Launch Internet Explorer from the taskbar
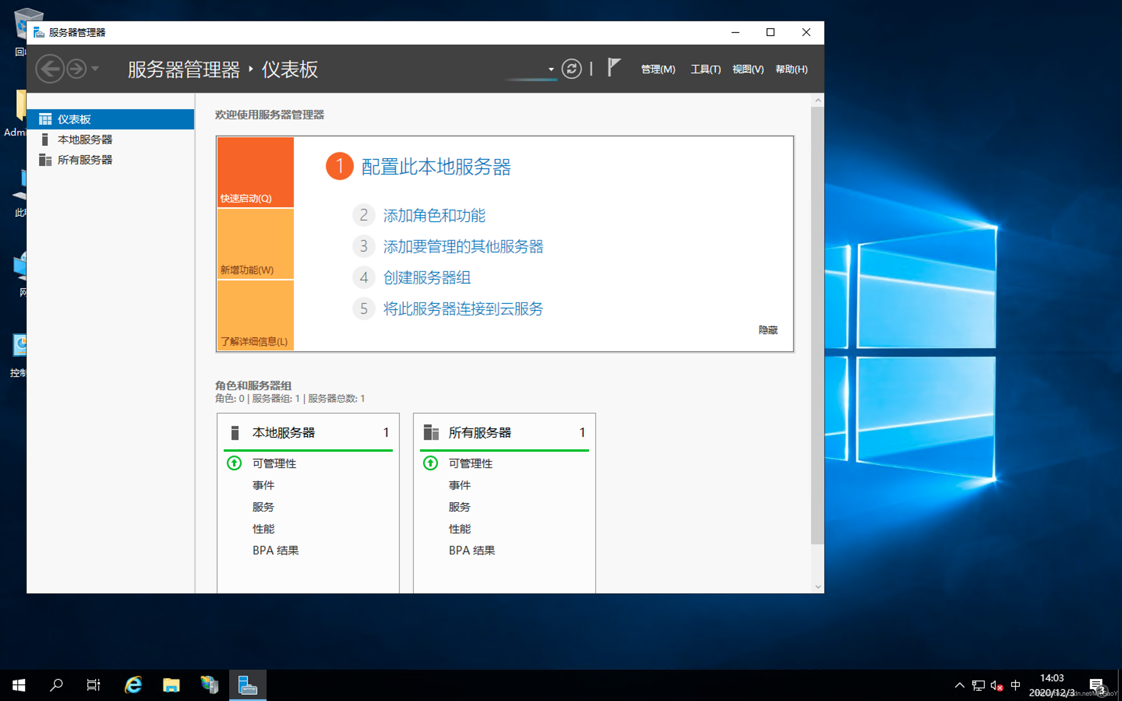The image size is (1122, 701). 134,685
